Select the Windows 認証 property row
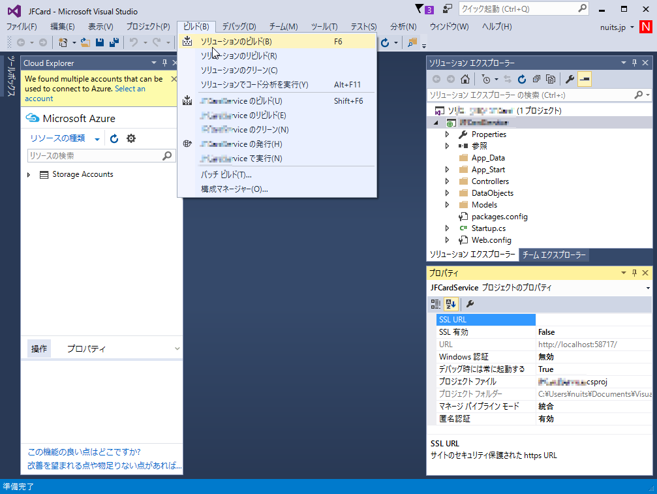657x494 pixels. (544, 357)
